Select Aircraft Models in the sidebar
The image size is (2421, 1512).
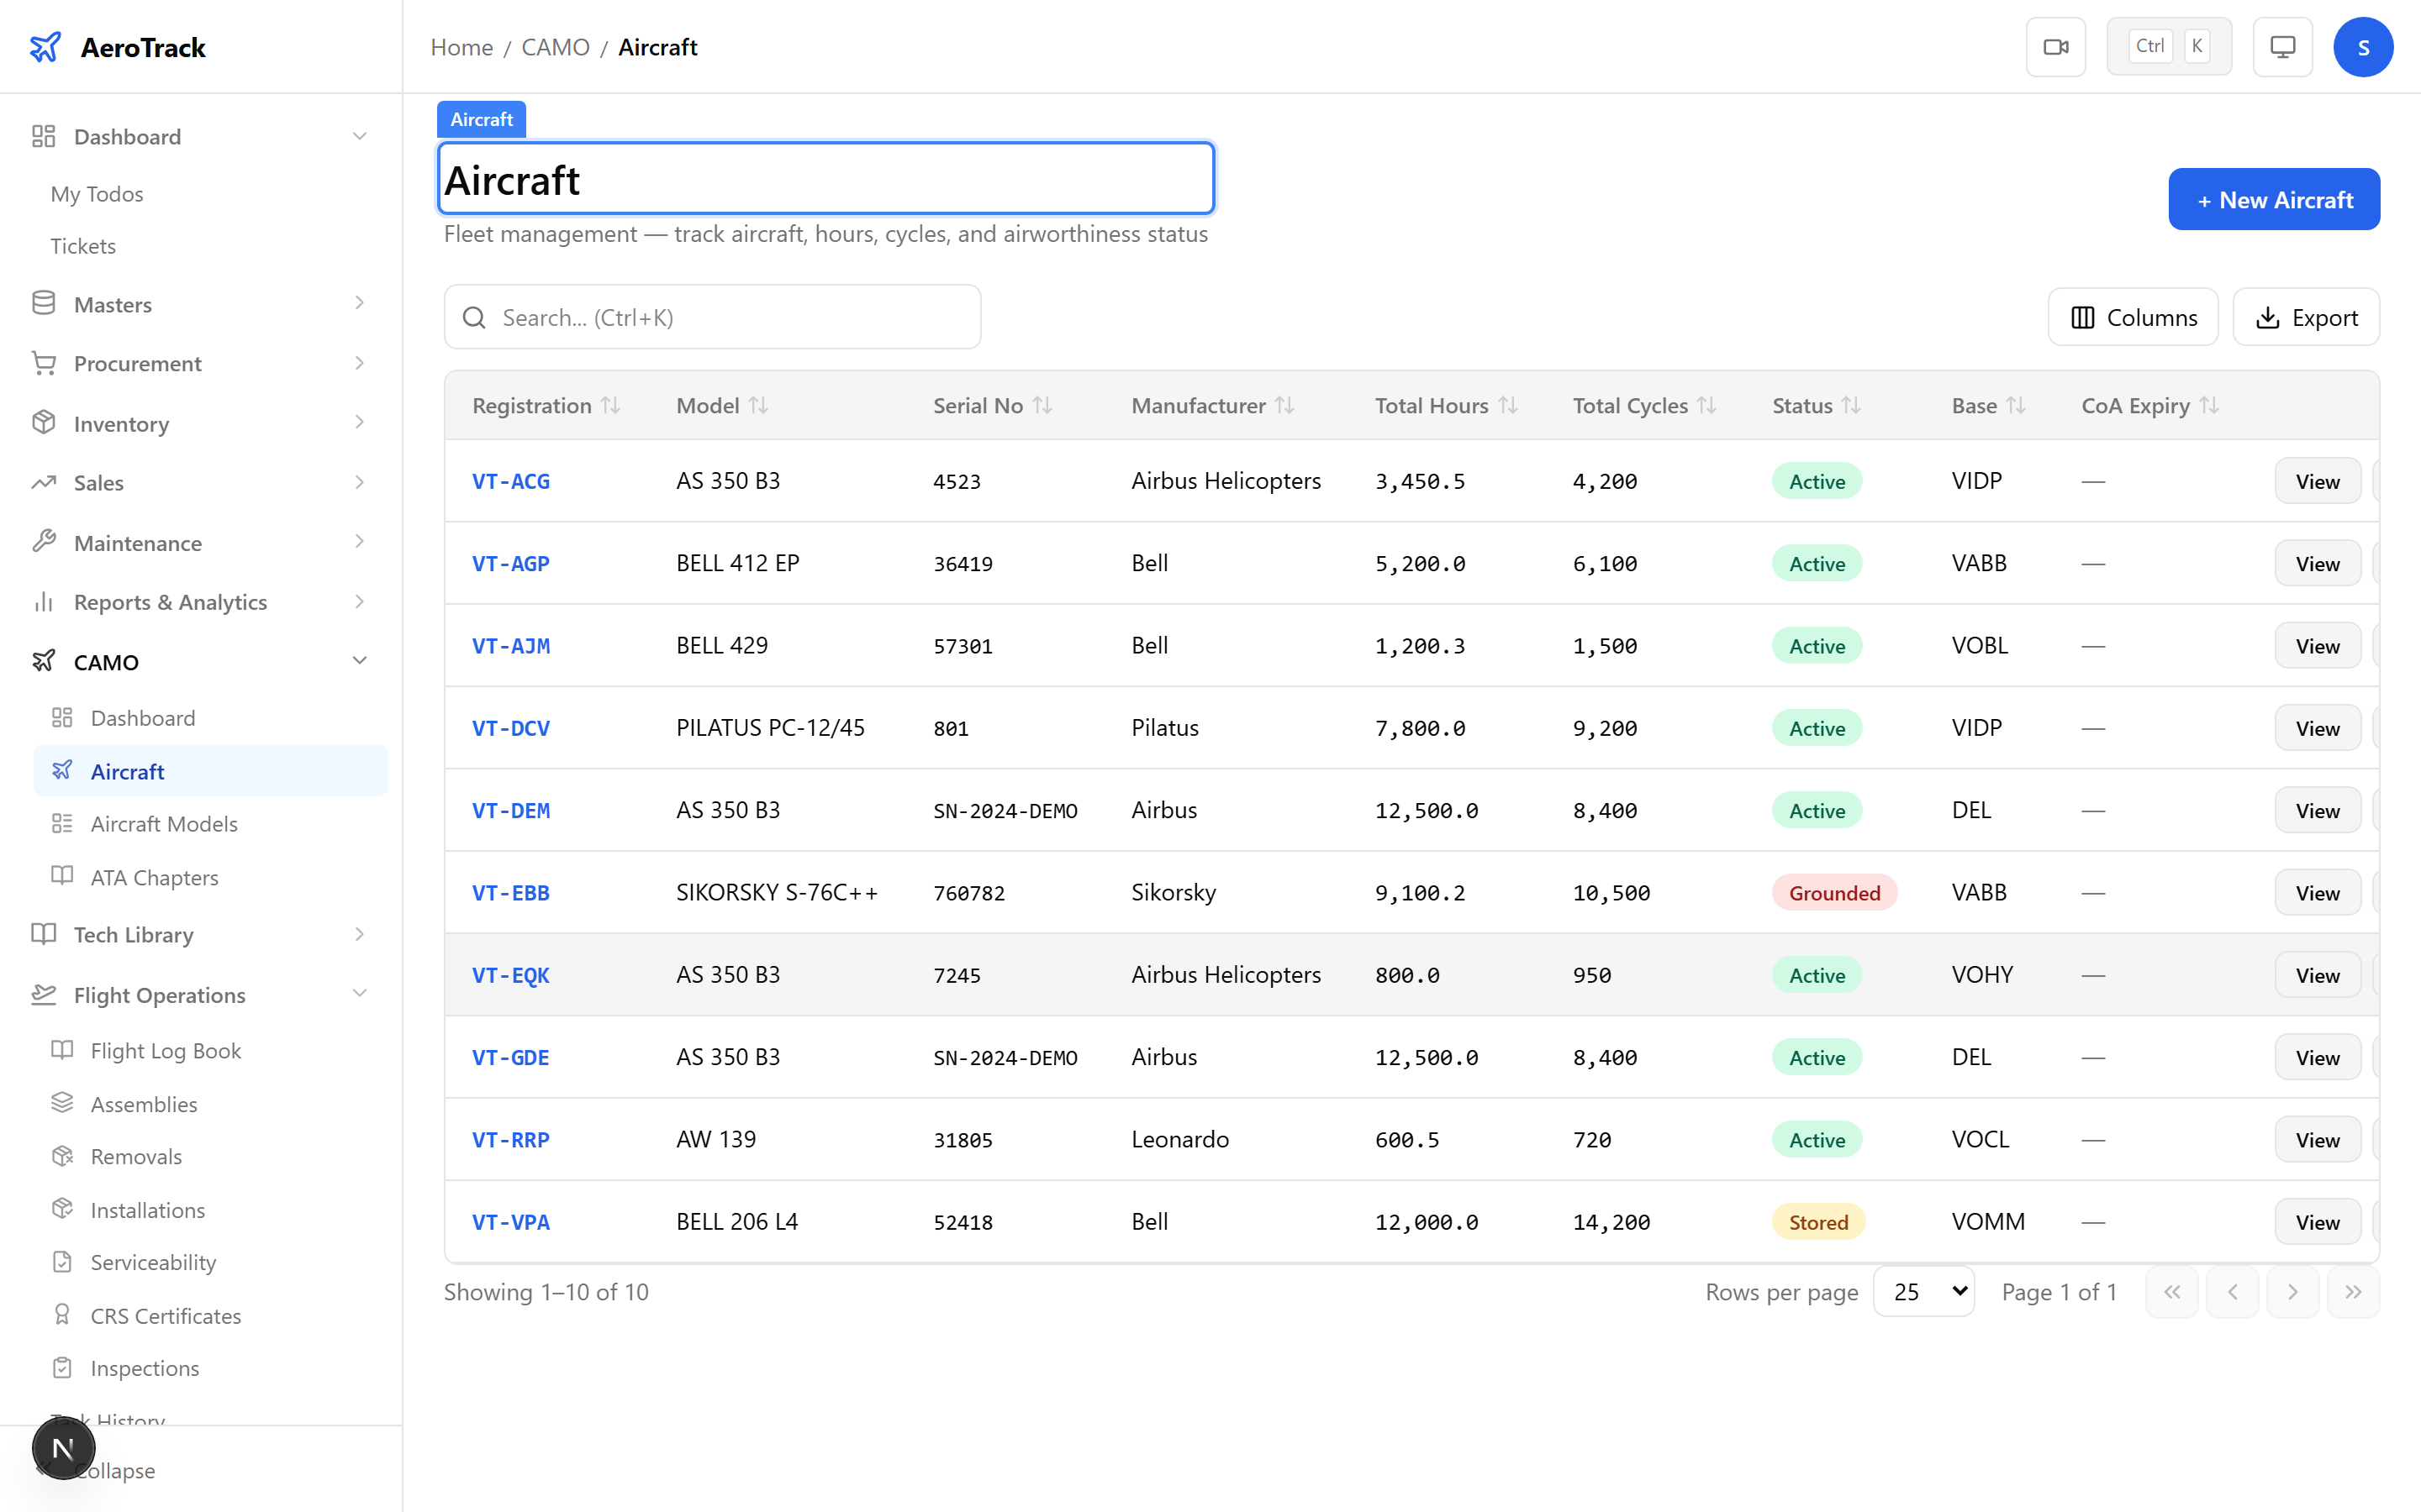[x=164, y=823]
